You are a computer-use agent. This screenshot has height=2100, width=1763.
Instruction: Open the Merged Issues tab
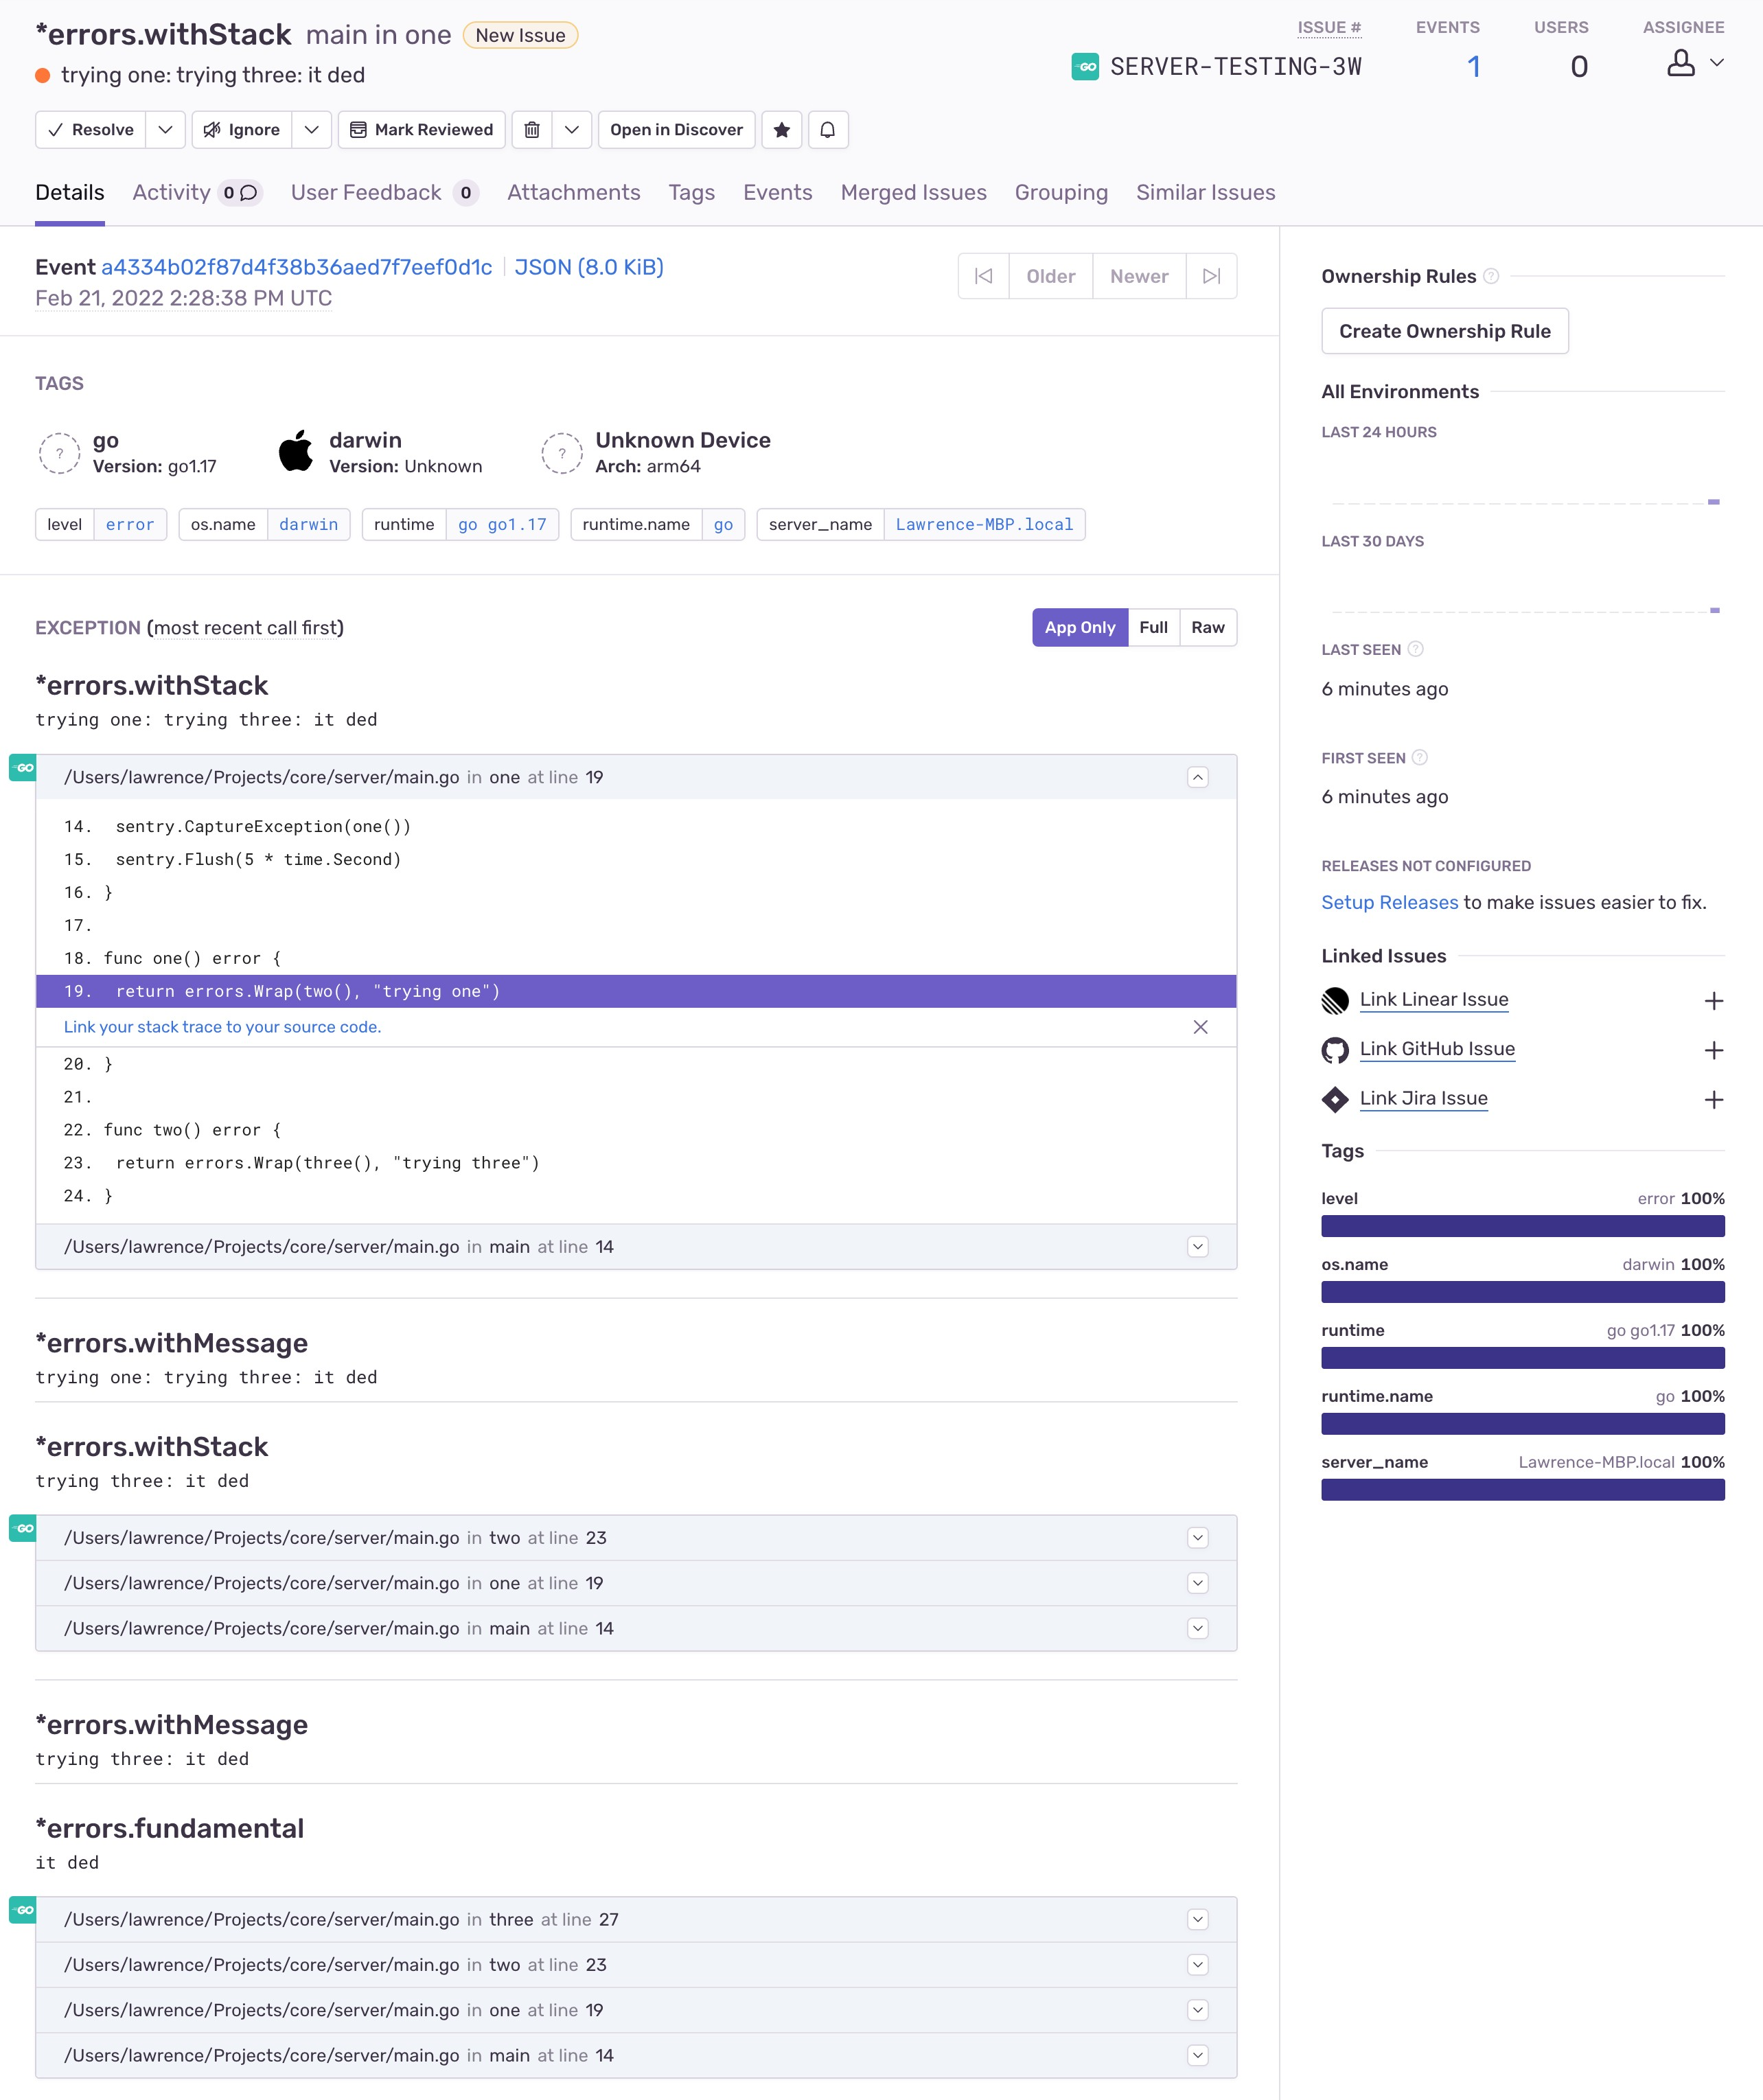[913, 192]
